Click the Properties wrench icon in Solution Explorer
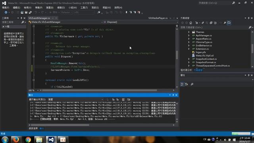 (225, 23)
